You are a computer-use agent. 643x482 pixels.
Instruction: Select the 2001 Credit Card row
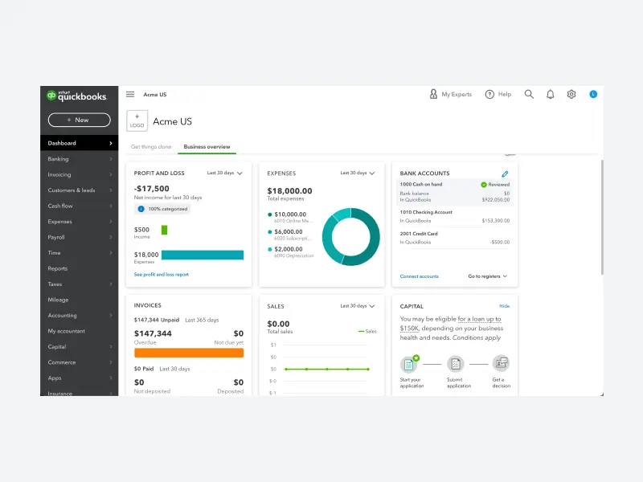[x=455, y=238]
